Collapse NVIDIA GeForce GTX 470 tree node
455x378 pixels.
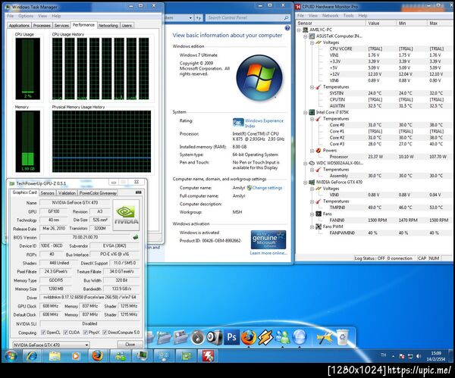click(x=306, y=183)
